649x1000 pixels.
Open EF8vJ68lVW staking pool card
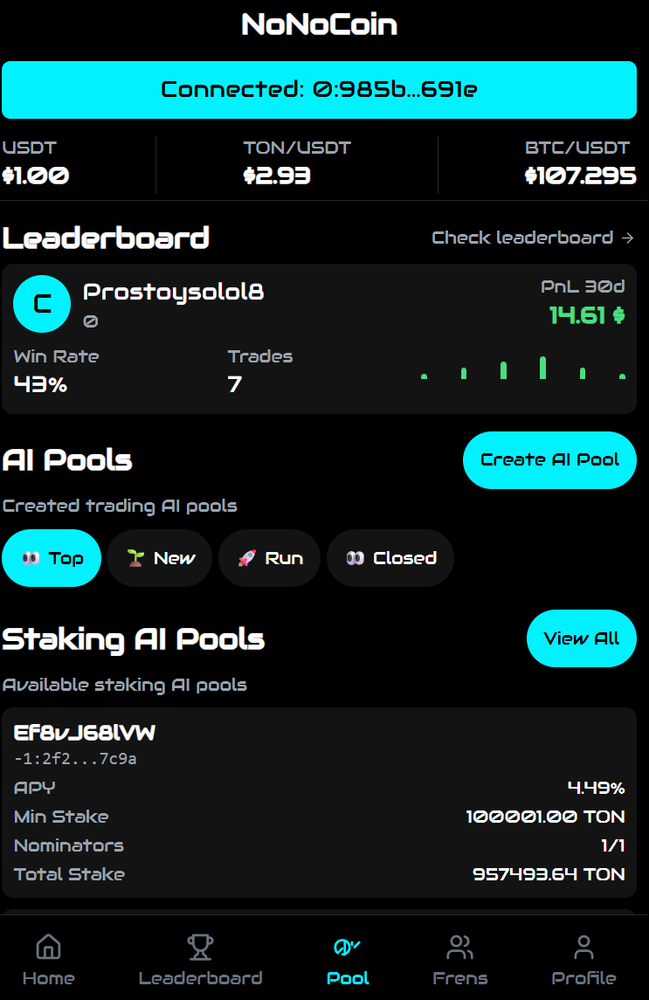[319, 803]
